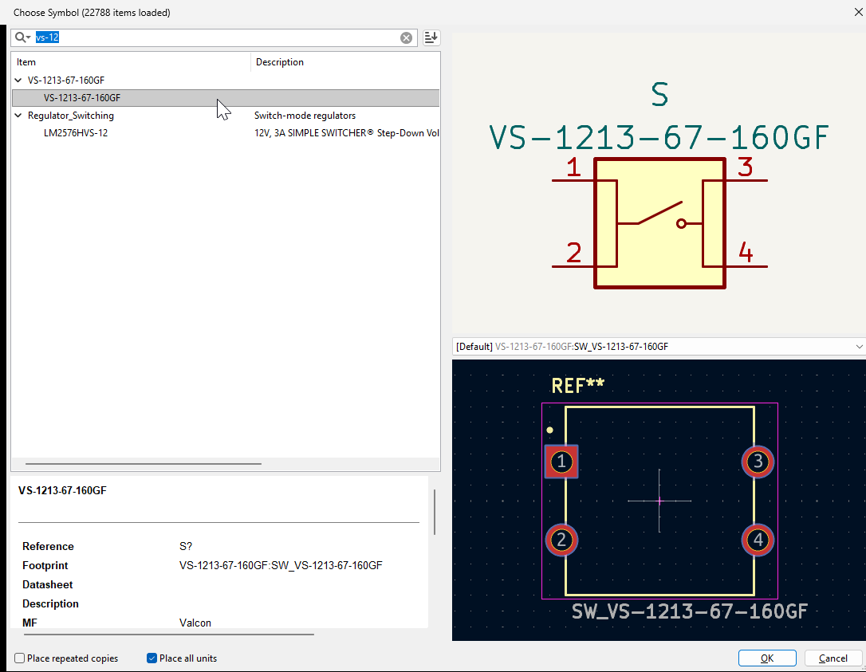Click the Reference field label
Viewport: 866px width, 672px height.
click(x=48, y=546)
